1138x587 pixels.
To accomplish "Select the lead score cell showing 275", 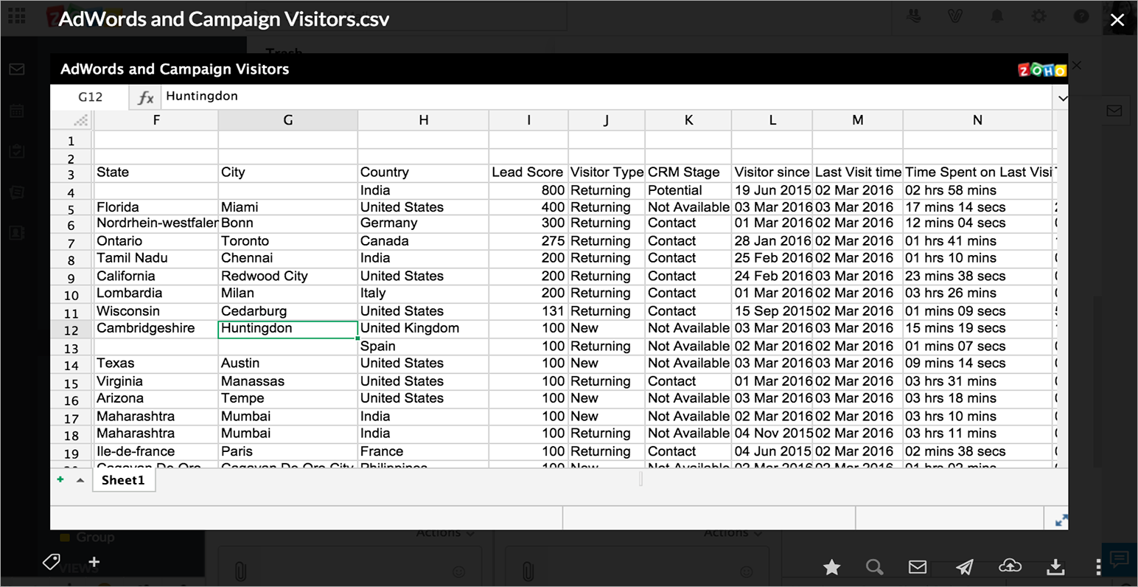I will [528, 241].
